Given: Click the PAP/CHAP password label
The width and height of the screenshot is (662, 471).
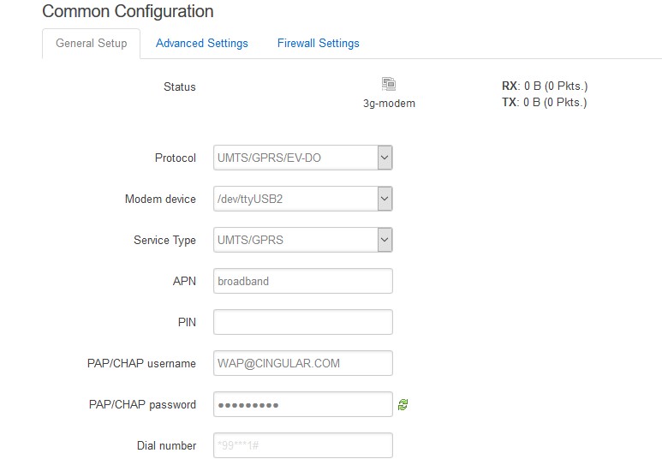Looking at the screenshot, I should point(142,404).
